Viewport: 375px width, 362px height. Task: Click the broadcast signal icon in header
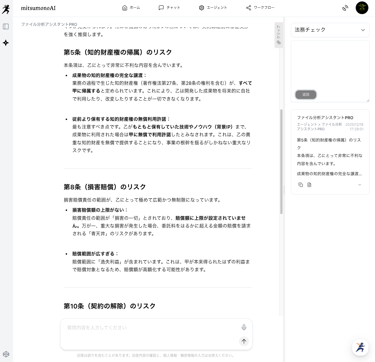tap(345, 8)
